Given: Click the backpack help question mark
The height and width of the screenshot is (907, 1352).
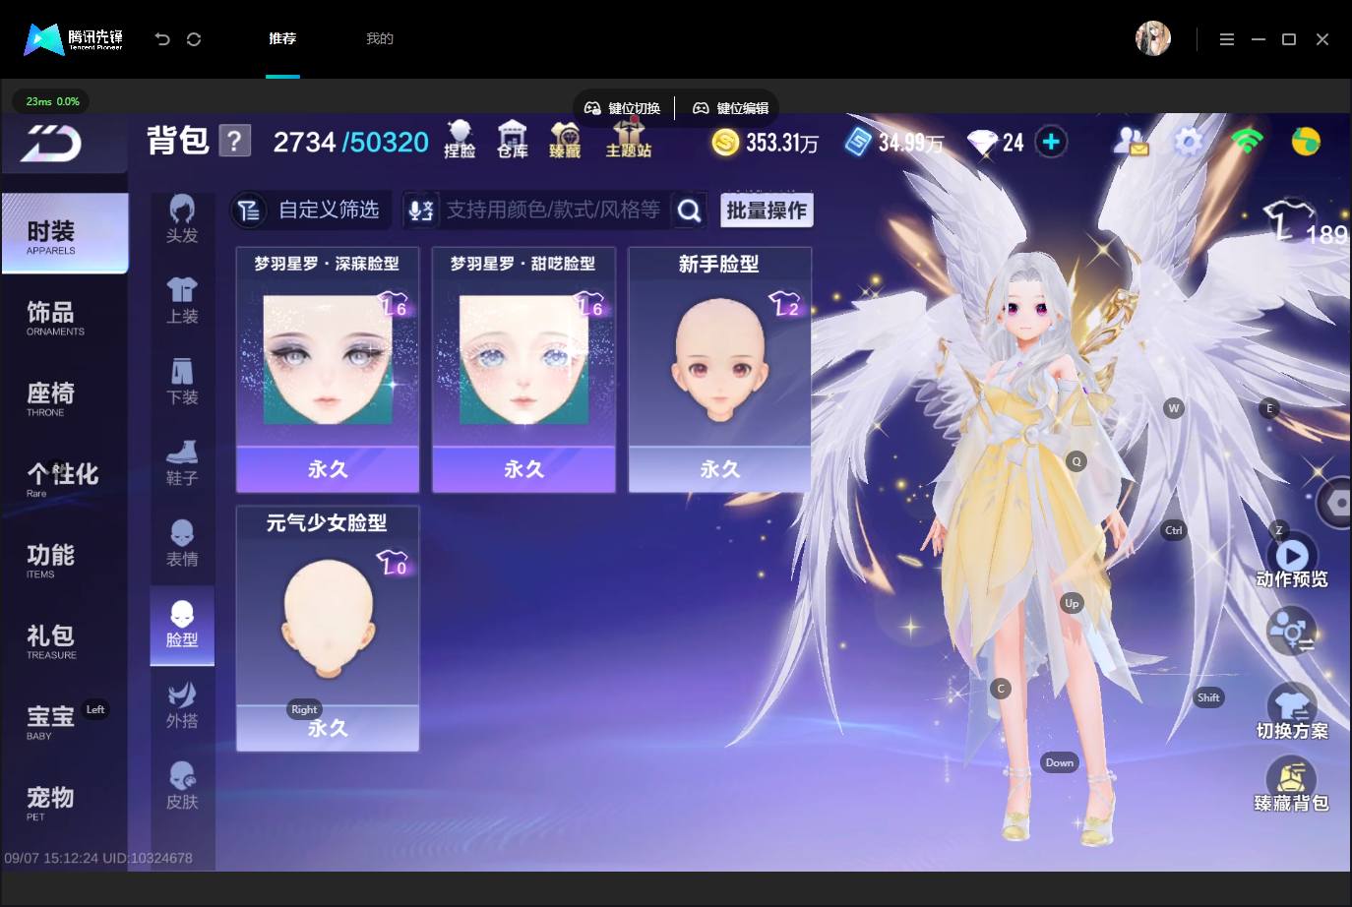Looking at the screenshot, I should [234, 142].
